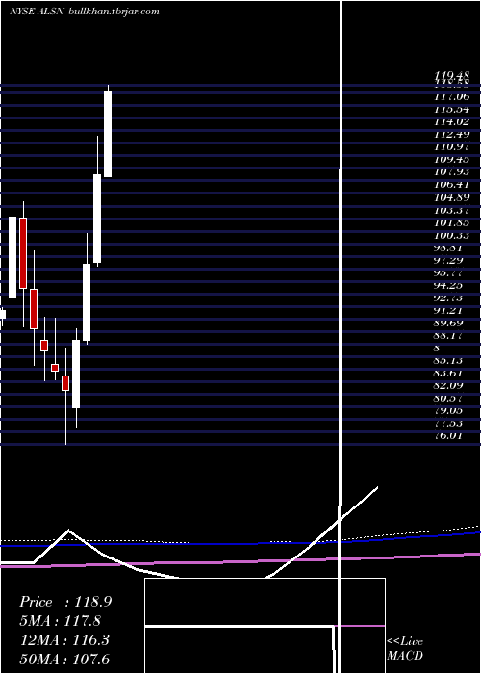Click the <<Live MACD label

click(405, 648)
